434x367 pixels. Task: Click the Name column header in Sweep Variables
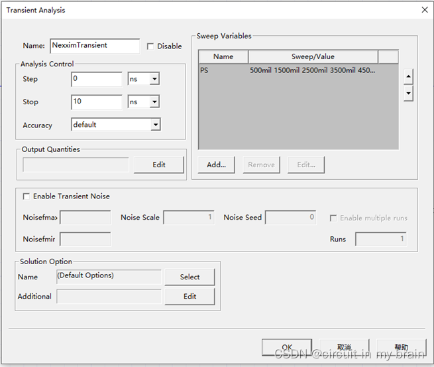pos(223,56)
